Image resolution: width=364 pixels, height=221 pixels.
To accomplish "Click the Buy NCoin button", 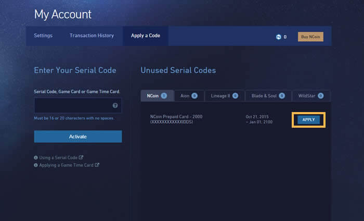I will click(310, 37).
